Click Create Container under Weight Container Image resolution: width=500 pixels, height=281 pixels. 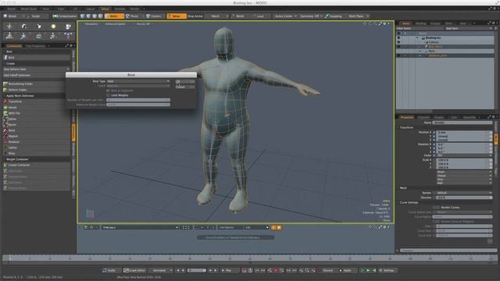[37, 165]
